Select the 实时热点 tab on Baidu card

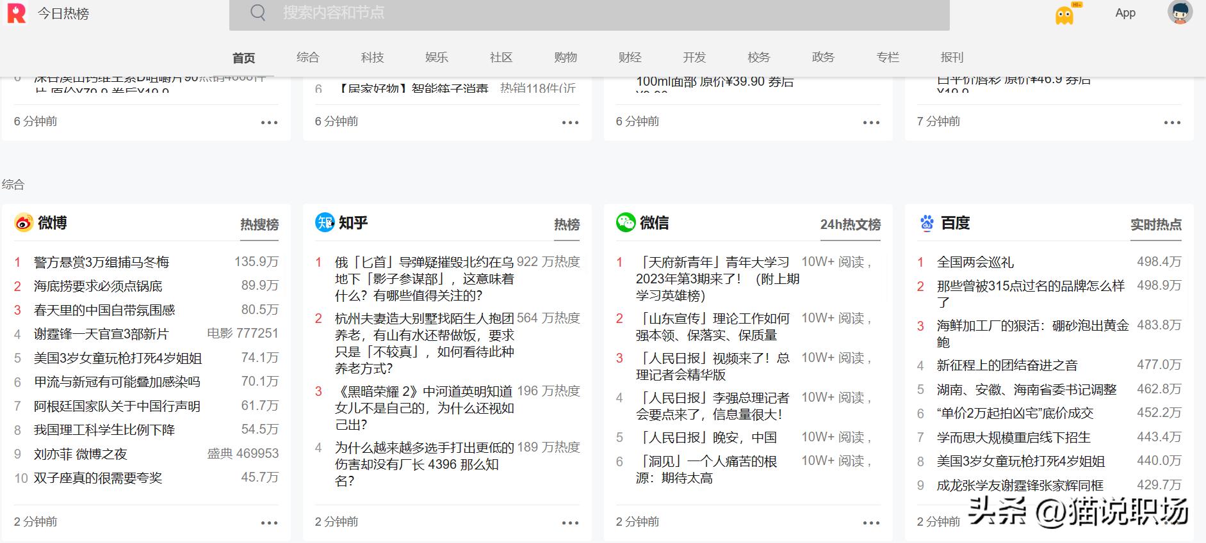click(x=1156, y=224)
